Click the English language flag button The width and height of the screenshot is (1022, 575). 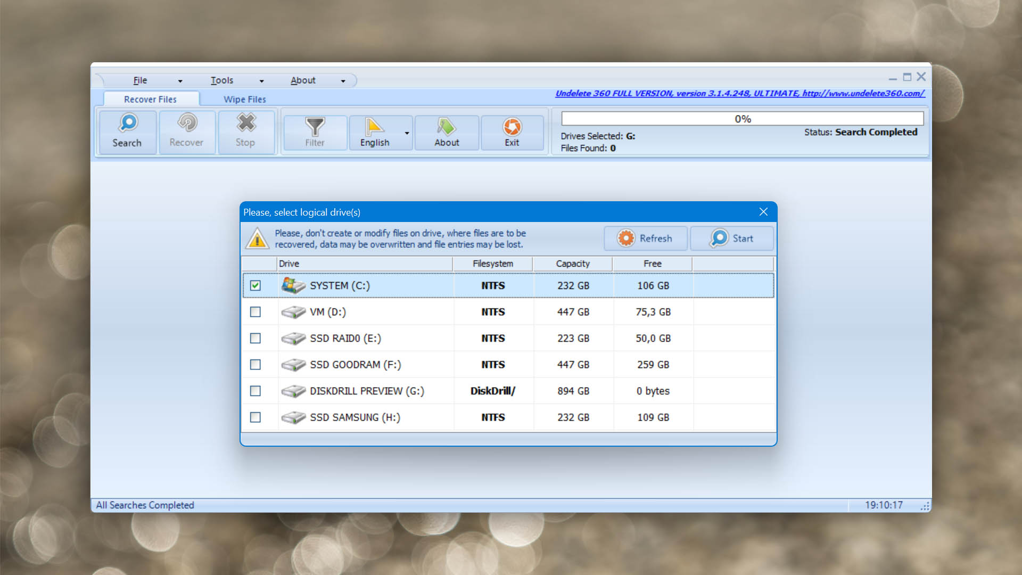point(375,133)
